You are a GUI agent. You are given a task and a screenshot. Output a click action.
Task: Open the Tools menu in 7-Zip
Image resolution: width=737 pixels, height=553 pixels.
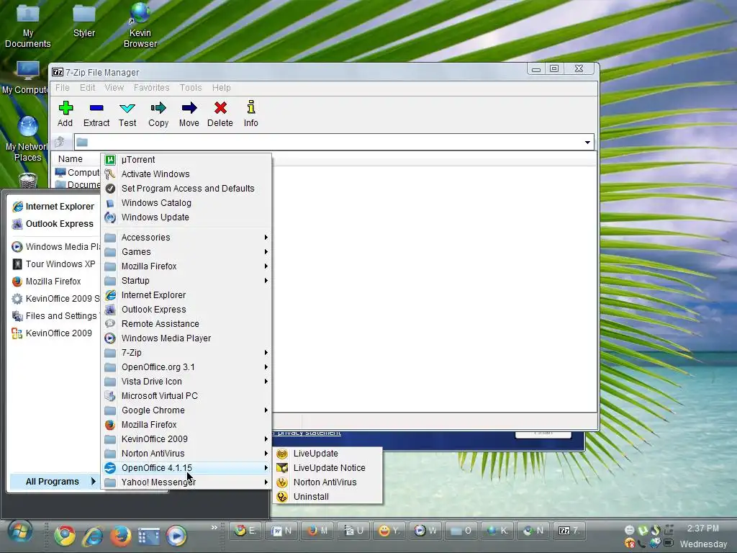click(x=190, y=87)
